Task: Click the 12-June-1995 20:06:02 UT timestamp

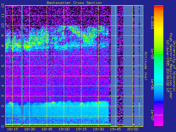Action: click(168, 66)
